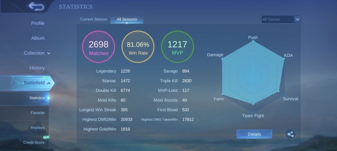This screenshot has width=337, height=151.
Task: Open the Credit Score entry
Action: (x=34, y=142)
